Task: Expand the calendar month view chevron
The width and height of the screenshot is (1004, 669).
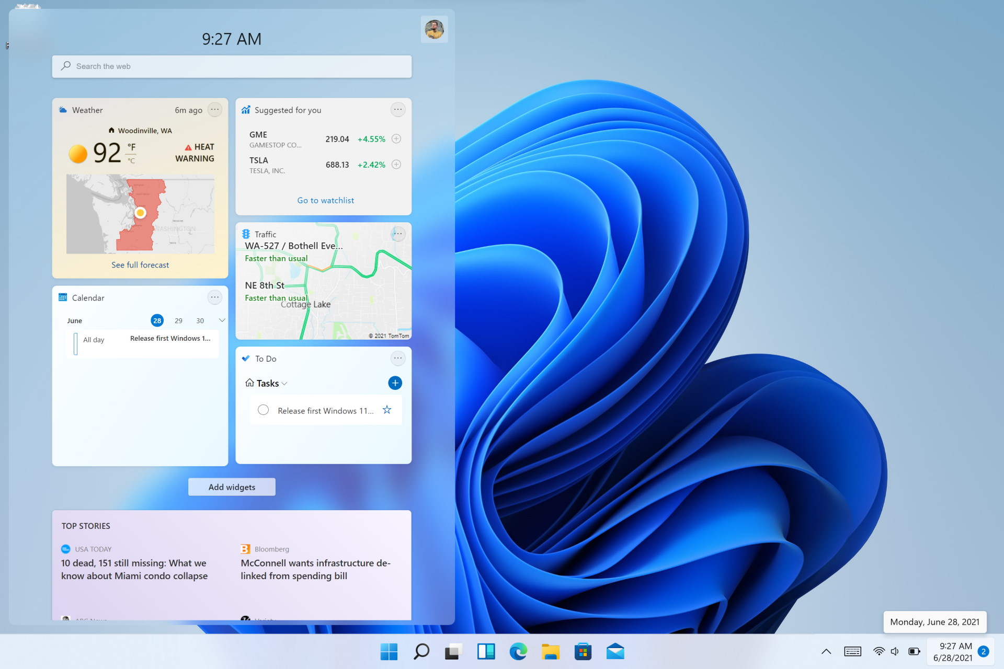Action: tap(222, 319)
